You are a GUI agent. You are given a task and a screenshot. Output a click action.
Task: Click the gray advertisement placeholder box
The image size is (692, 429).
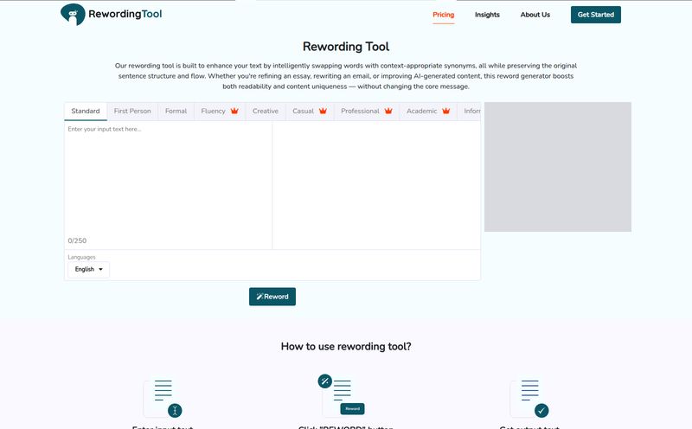558,167
